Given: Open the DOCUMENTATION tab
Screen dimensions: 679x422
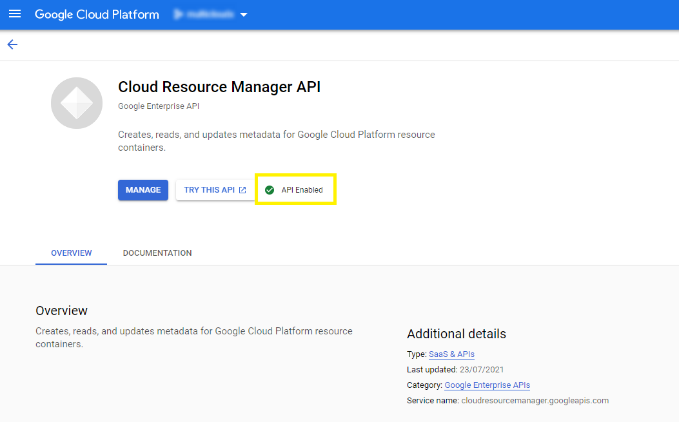Looking at the screenshot, I should coord(157,253).
